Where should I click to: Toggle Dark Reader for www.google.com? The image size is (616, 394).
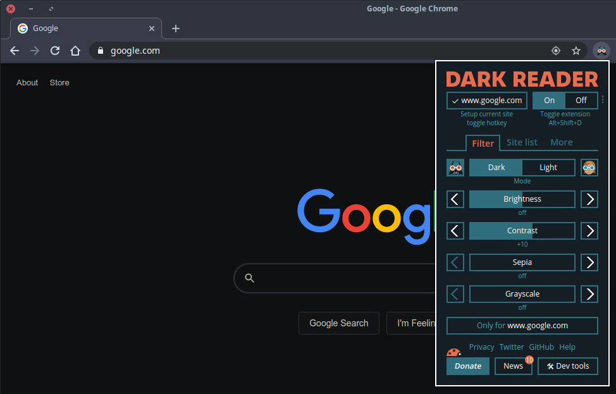487,101
